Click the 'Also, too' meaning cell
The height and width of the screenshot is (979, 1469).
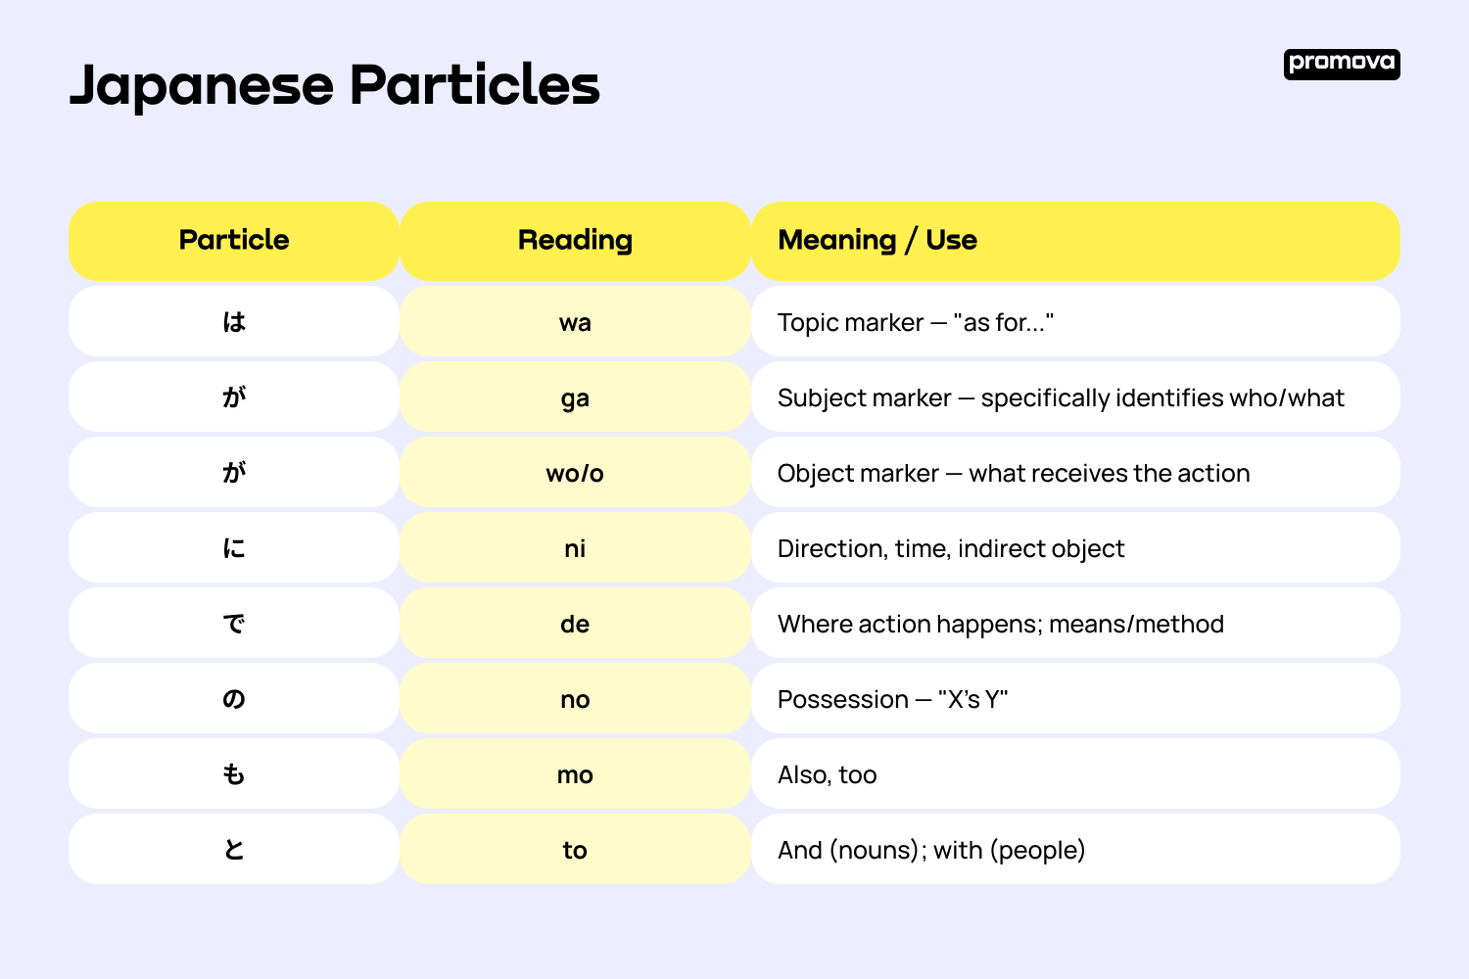coord(1075,773)
